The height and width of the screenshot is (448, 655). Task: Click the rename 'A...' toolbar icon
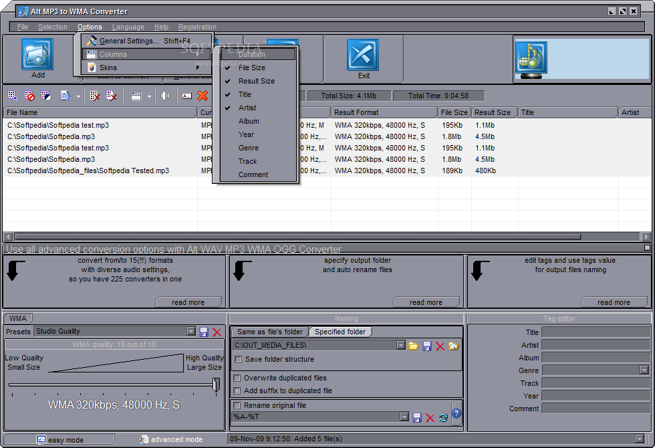pyautogui.click(x=186, y=96)
